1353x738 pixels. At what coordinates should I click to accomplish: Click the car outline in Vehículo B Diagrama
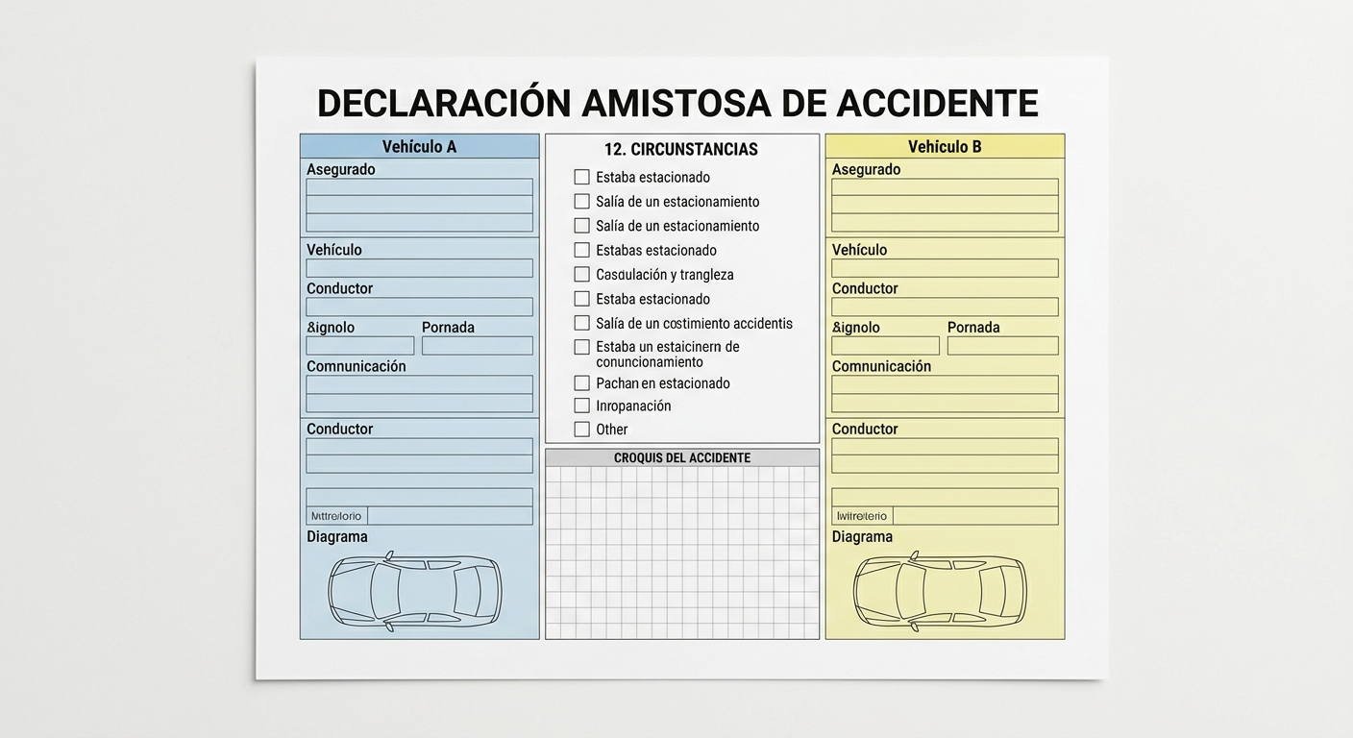[x=940, y=590]
